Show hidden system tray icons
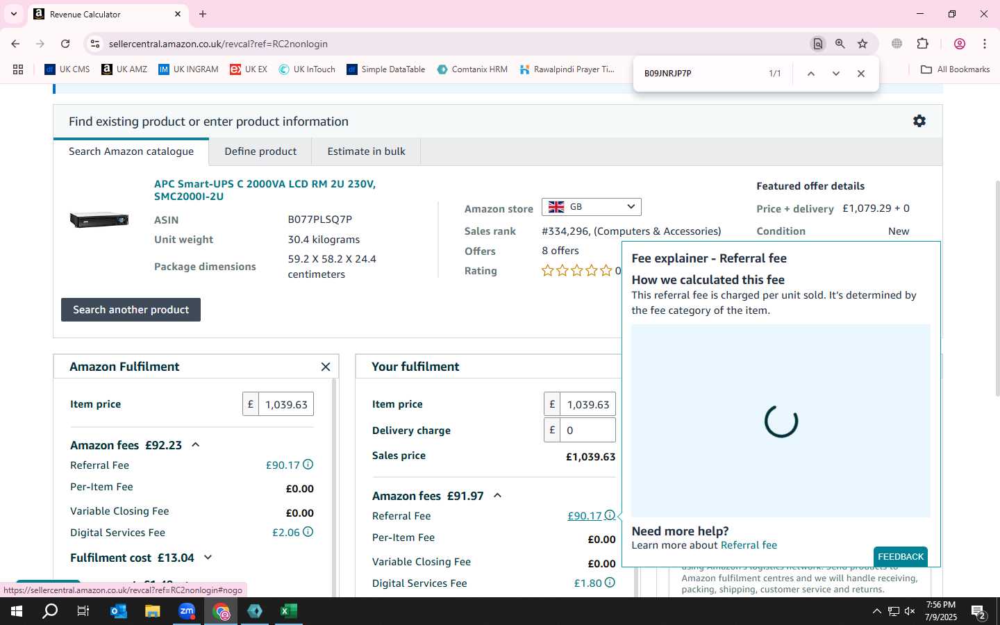1000x625 pixels. coord(876,611)
